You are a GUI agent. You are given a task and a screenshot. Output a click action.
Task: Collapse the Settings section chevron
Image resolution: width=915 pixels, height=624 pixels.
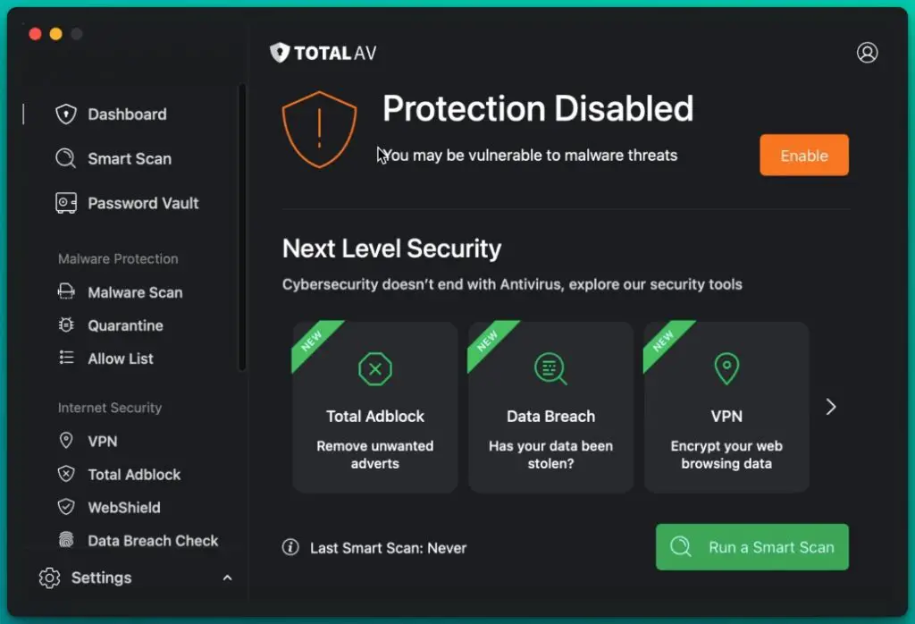point(227,578)
